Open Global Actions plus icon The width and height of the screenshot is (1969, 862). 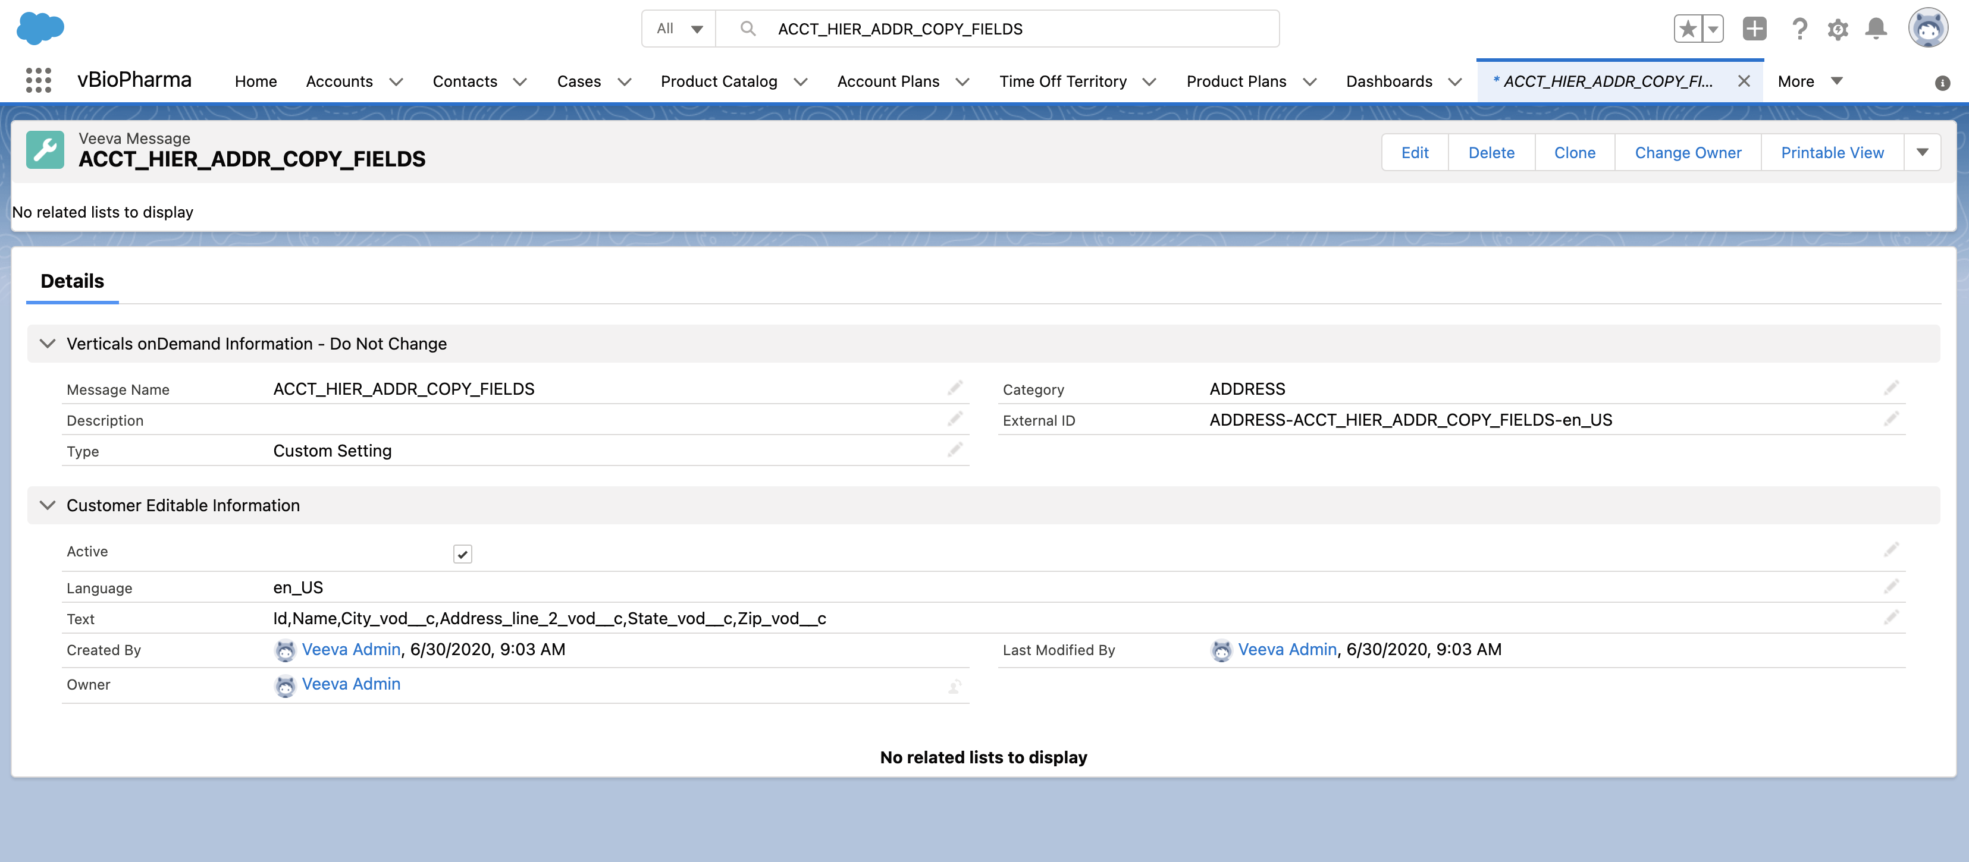coord(1754,29)
